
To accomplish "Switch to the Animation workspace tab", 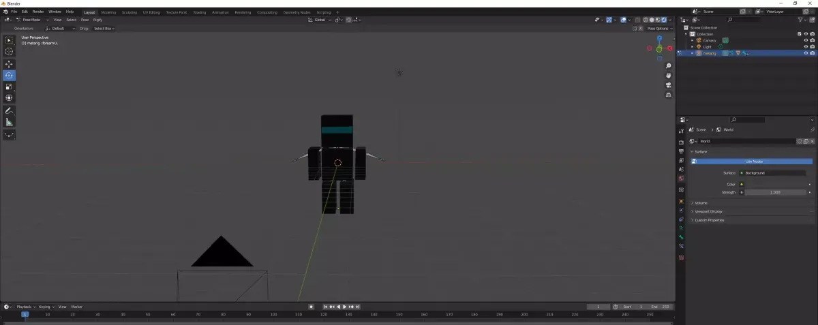I will coord(220,12).
